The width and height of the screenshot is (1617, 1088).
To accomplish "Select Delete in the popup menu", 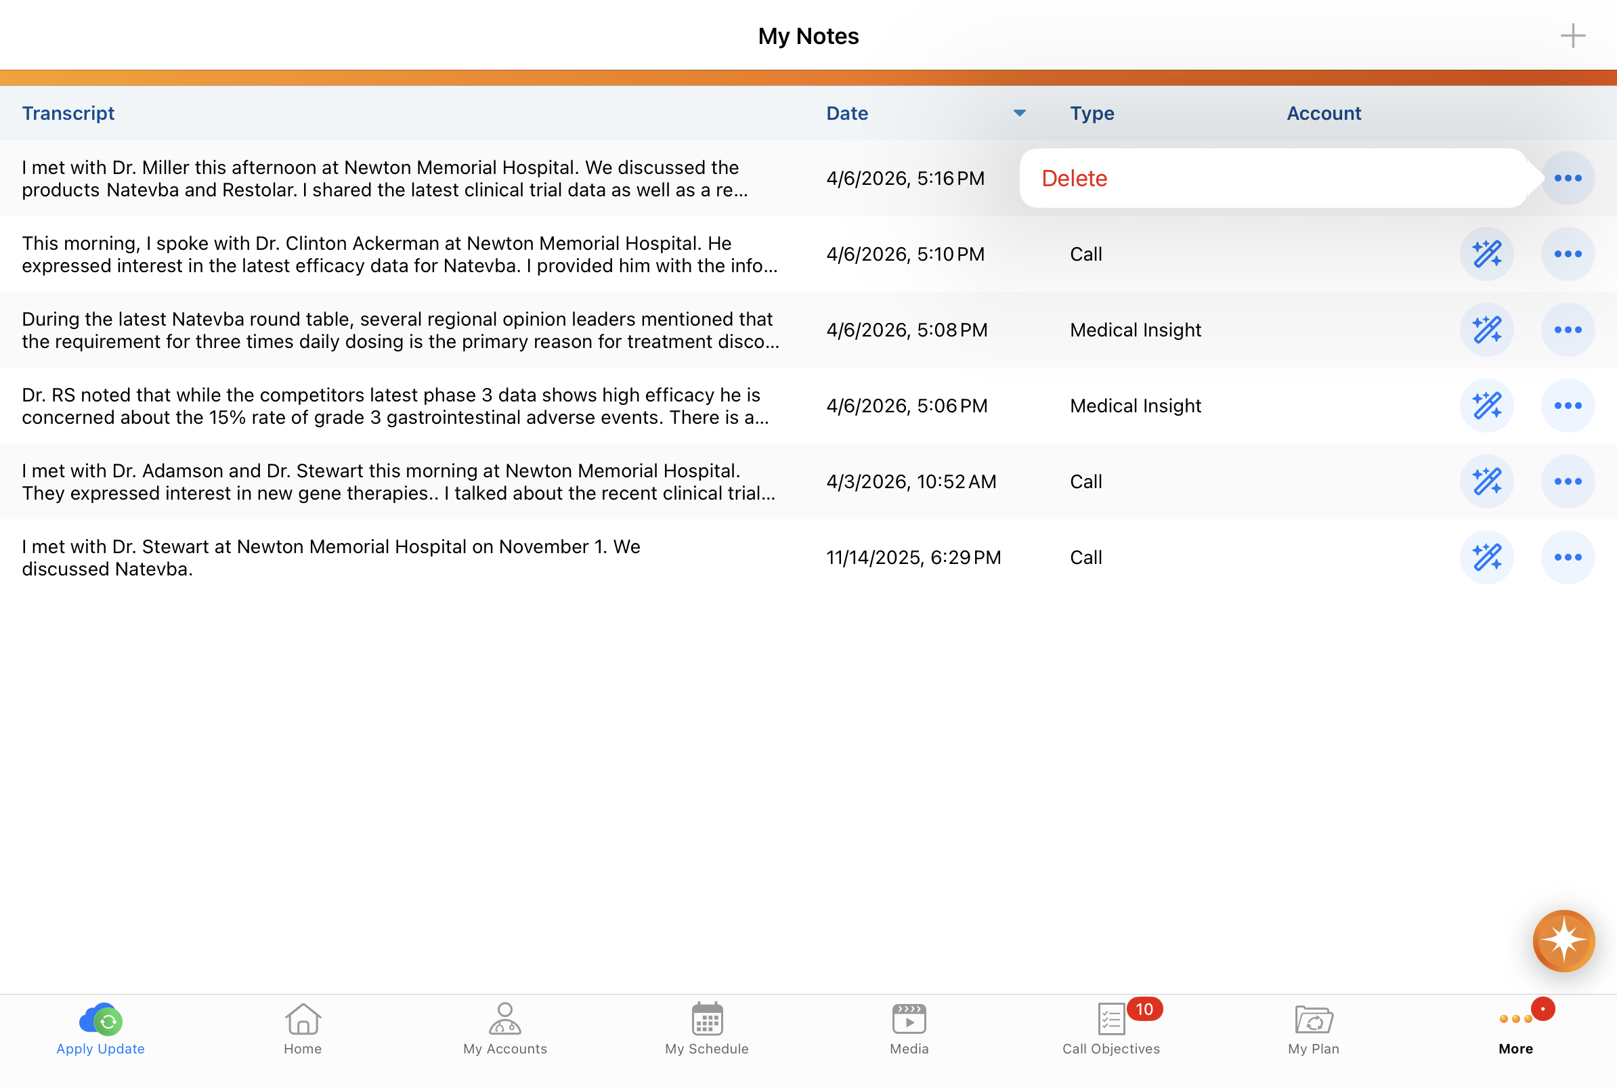I will (1074, 178).
